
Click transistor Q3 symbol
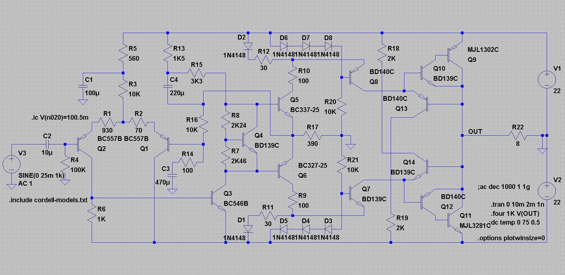(x=219, y=198)
